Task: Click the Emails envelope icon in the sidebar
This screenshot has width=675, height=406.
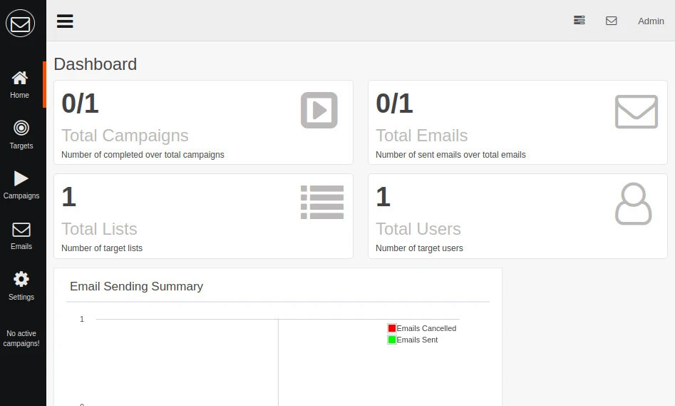Action: click(x=21, y=230)
